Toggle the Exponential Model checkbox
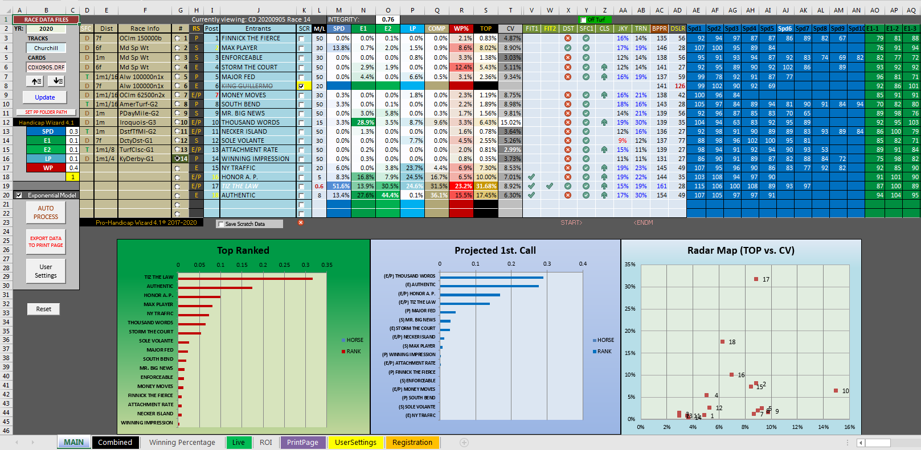 [x=19, y=195]
